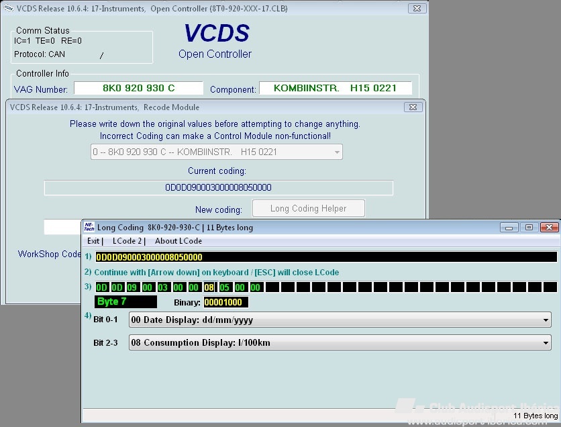
Task: Click the Binary 00001000 field
Action: point(225,302)
